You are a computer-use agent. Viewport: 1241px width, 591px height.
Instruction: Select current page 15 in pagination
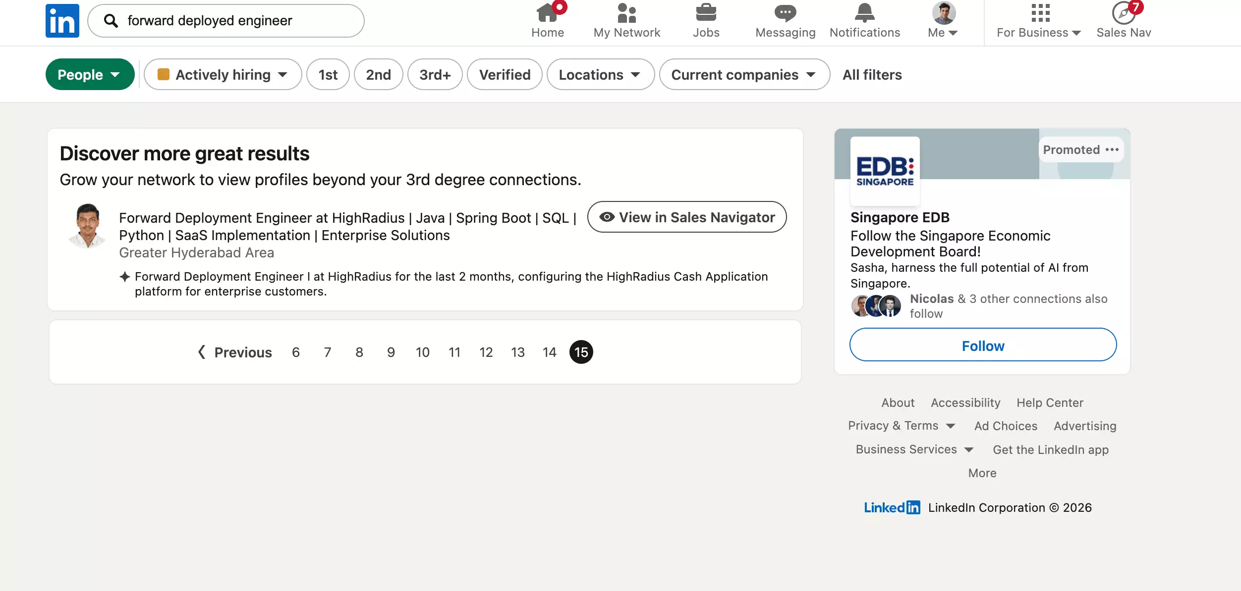tap(581, 352)
